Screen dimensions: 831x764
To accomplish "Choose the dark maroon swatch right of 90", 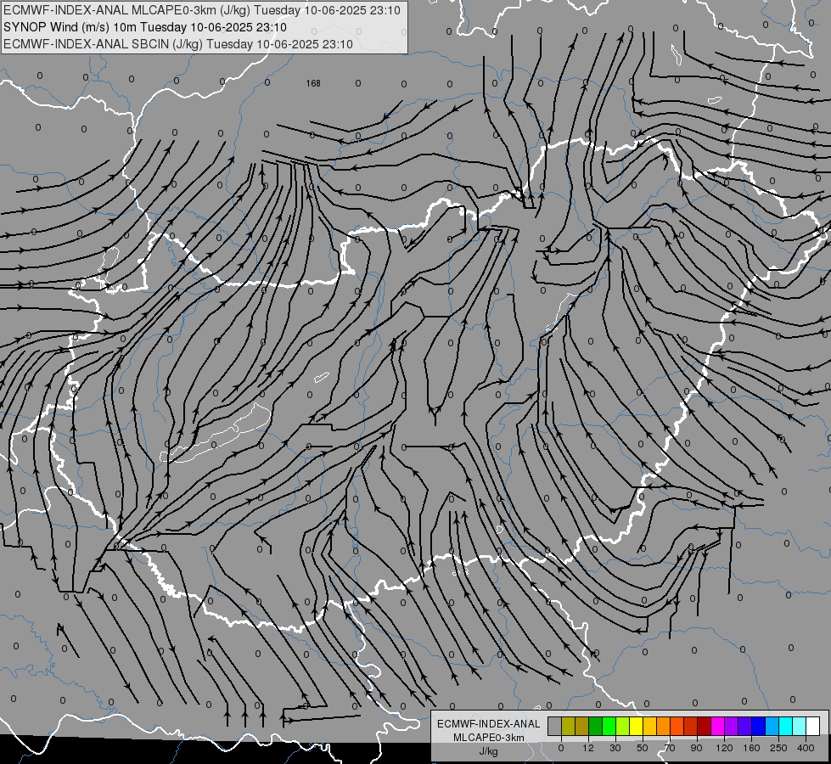I will click(x=705, y=726).
